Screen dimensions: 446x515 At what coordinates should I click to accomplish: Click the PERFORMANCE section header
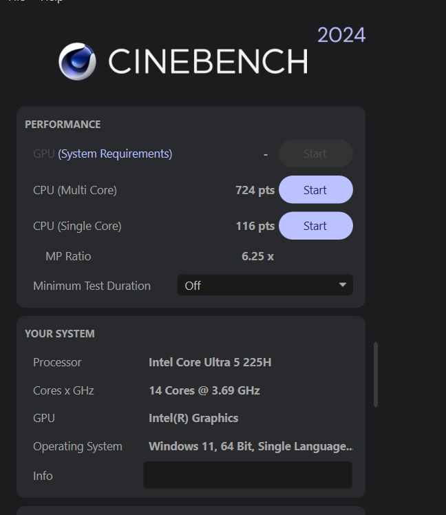(x=63, y=125)
